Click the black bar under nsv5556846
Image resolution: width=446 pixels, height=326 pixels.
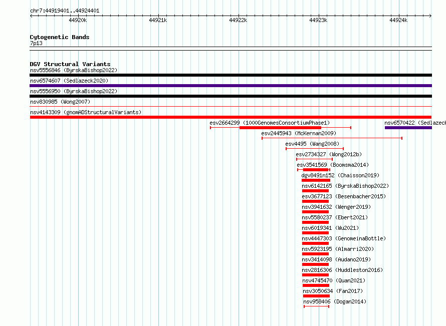coord(231,75)
